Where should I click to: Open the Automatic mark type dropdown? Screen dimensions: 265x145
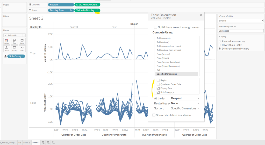click(x=14, y=35)
